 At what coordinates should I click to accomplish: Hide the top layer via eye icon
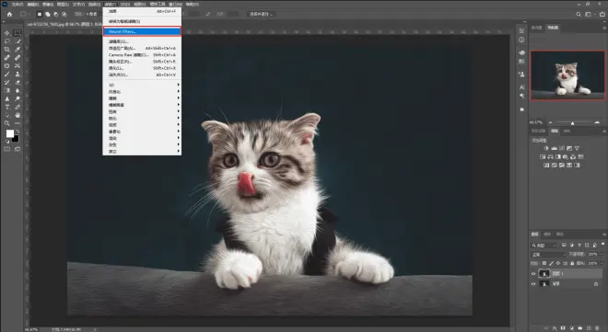533,273
